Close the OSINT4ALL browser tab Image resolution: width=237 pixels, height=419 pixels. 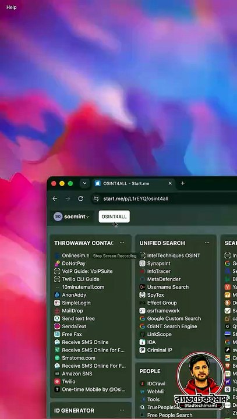(x=170, y=183)
